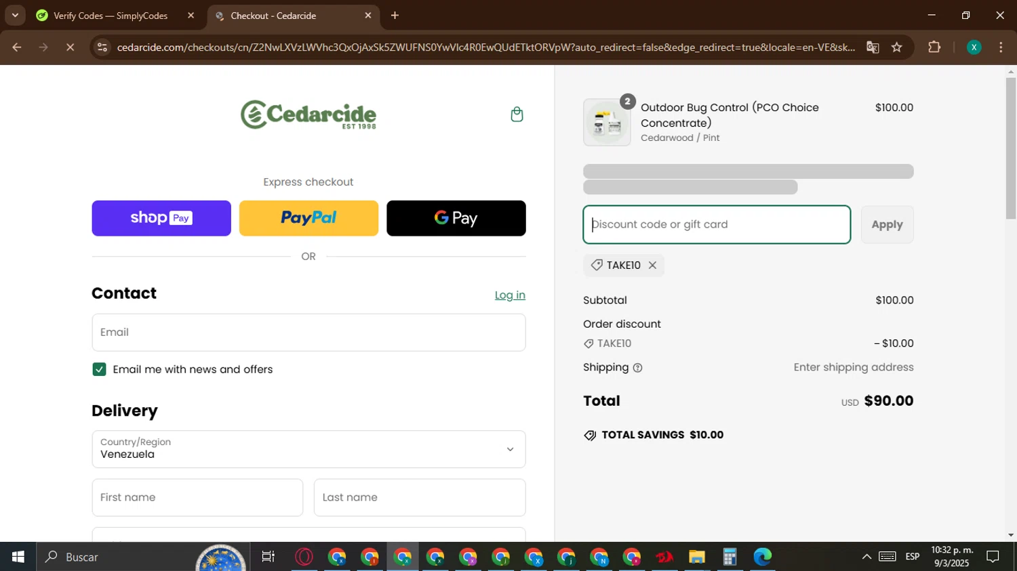Click the Enter shipping address text
Image resolution: width=1017 pixels, height=571 pixels.
coord(854,367)
